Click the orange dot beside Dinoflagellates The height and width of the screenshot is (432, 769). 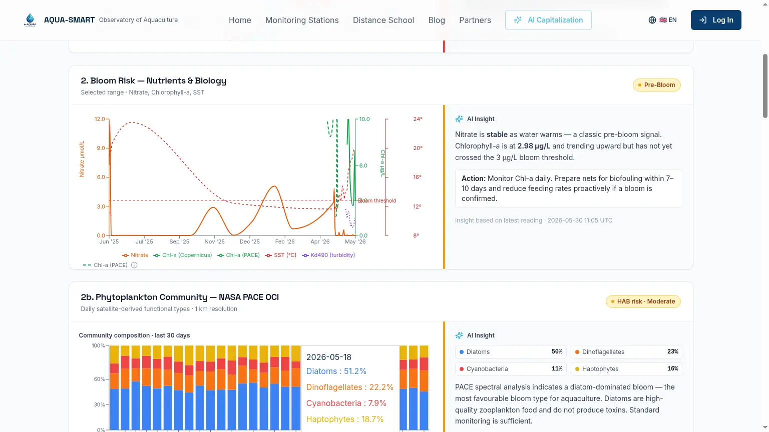[x=577, y=352]
